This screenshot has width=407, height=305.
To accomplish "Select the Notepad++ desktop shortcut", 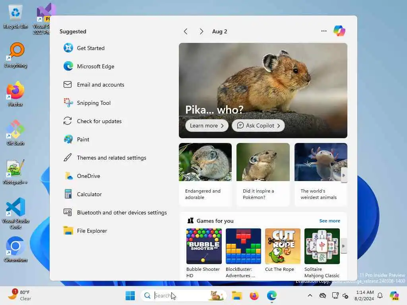I will click(x=16, y=172).
